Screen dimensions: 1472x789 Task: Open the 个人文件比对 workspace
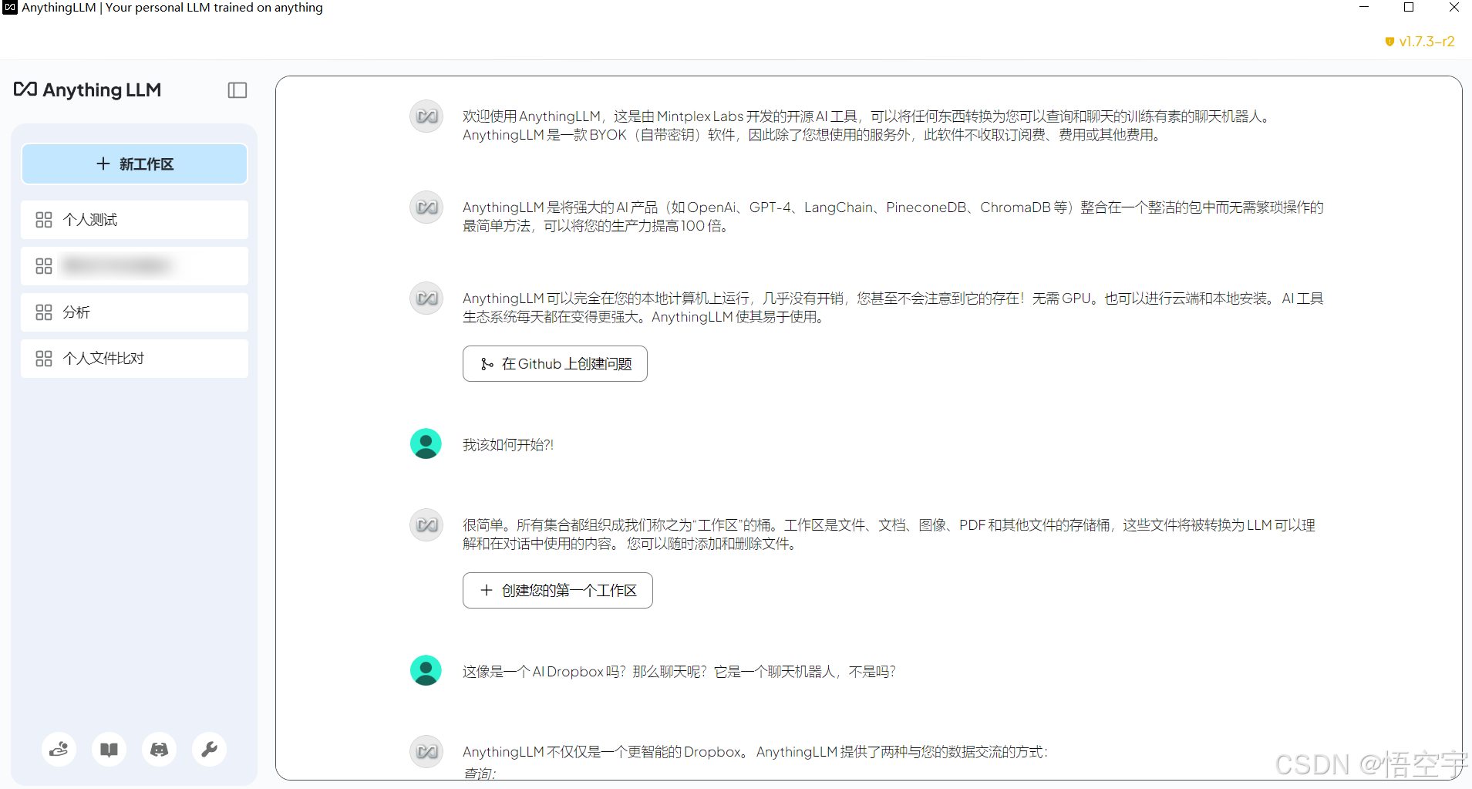point(134,359)
